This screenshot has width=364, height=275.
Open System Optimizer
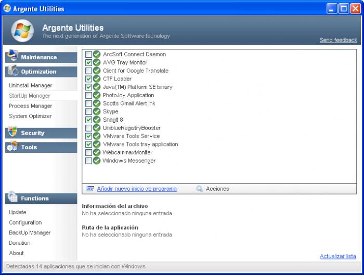[x=30, y=116]
